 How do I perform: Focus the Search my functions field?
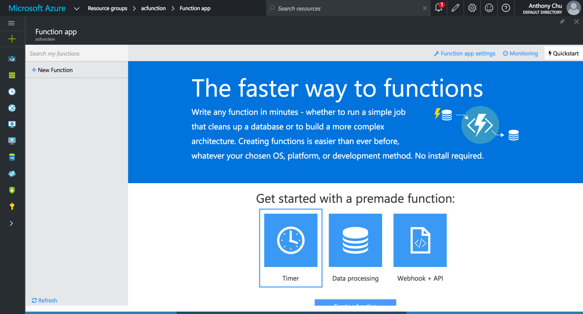click(x=77, y=53)
